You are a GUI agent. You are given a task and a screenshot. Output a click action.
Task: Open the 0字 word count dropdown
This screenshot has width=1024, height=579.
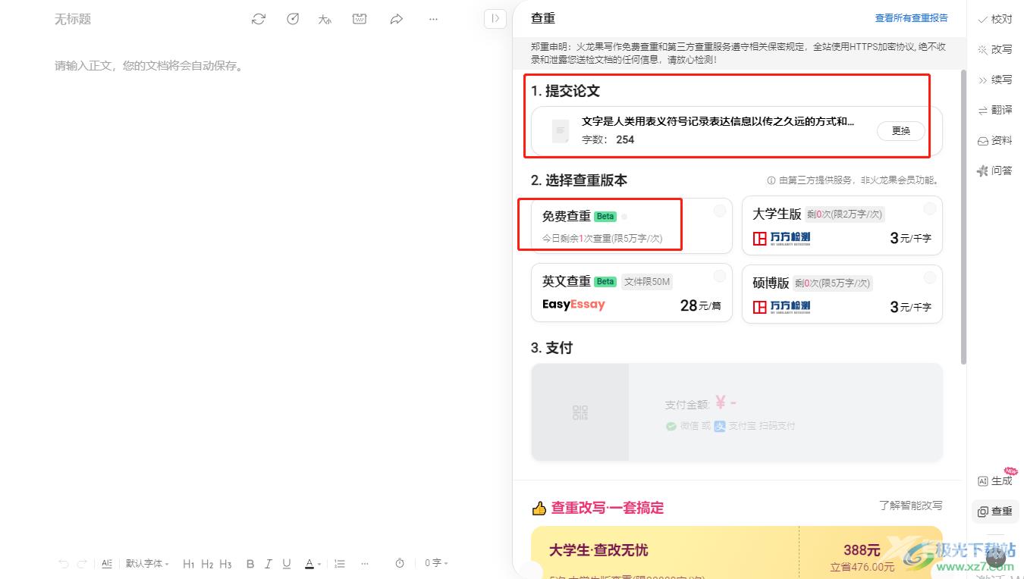pyautogui.click(x=436, y=564)
